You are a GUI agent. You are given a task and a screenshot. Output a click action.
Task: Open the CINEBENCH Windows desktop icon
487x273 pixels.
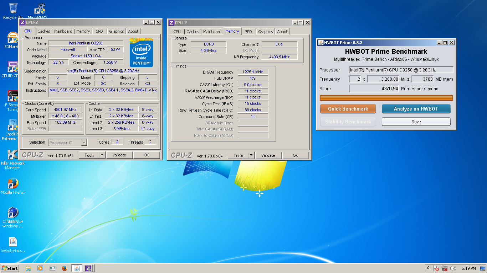tap(13, 218)
